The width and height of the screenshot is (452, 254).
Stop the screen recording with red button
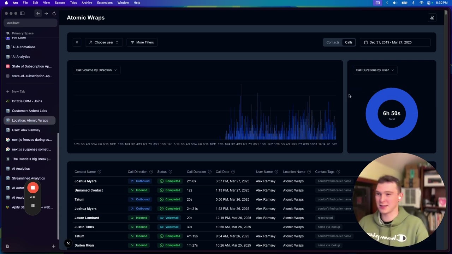(33, 188)
